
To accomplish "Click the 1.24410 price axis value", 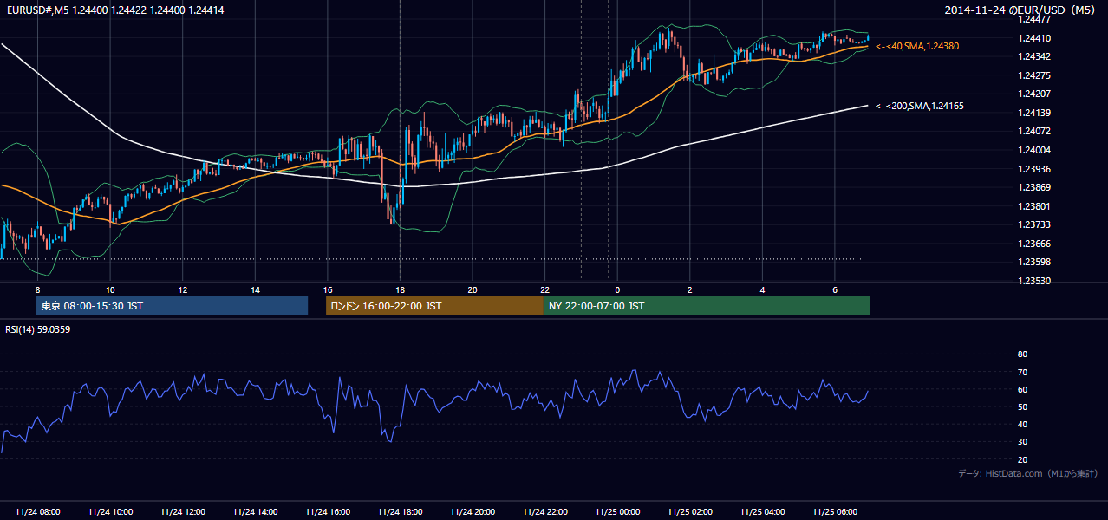I will coord(1035,38).
